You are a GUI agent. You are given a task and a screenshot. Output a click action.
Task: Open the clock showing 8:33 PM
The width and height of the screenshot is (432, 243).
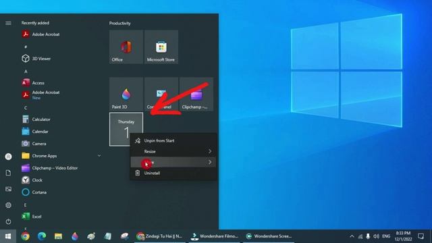coord(403,236)
